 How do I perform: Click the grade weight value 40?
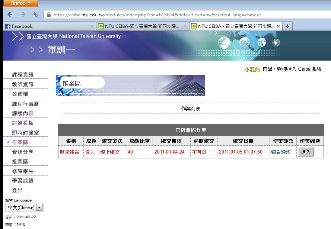click(130, 152)
